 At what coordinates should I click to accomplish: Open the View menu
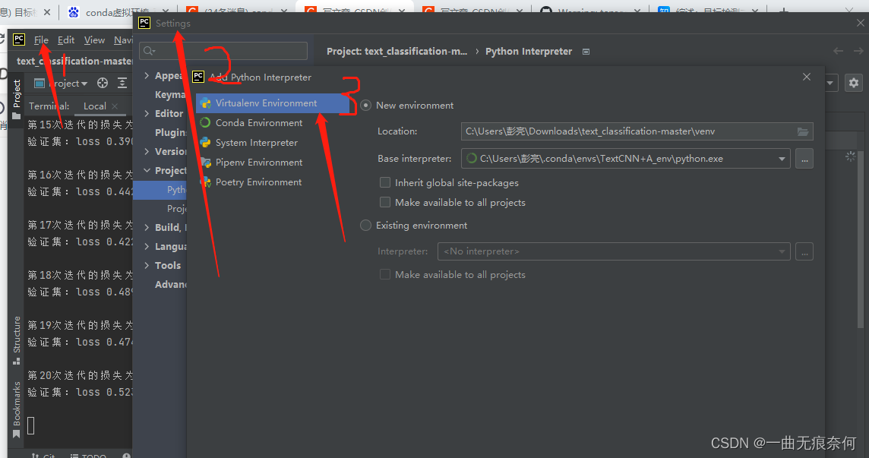94,40
